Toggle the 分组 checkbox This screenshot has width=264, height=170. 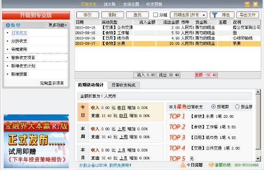[156, 15]
